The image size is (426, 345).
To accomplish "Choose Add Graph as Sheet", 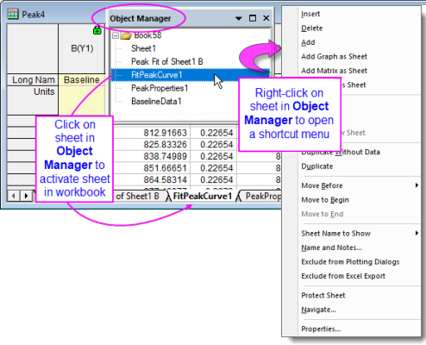I will point(335,56).
